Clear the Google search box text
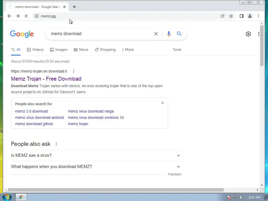The width and height of the screenshot is (268, 201). [x=156, y=34]
